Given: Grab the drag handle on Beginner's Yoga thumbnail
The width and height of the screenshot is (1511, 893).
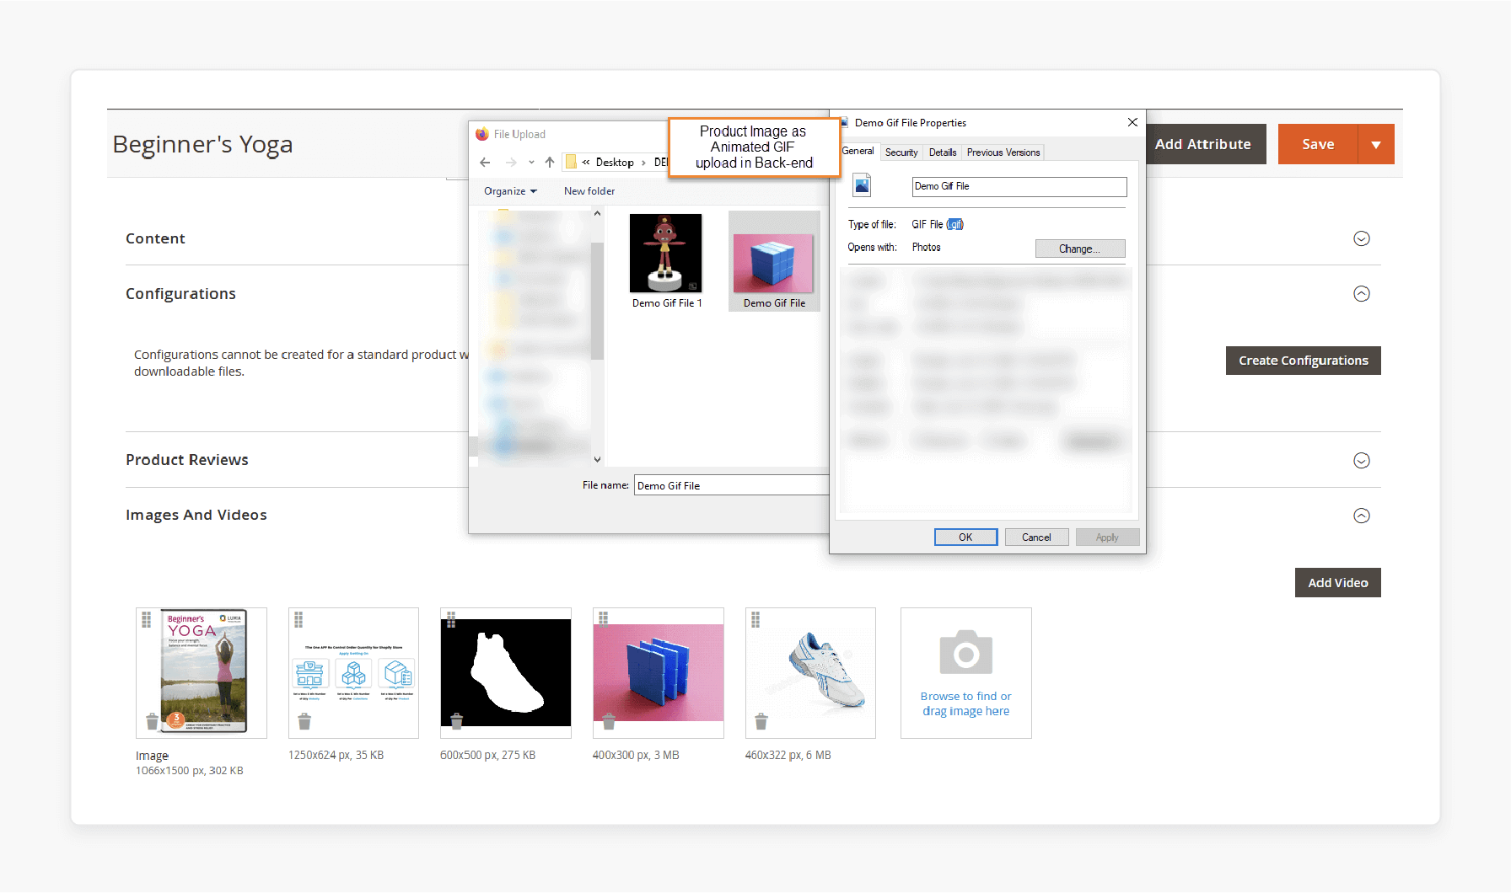Looking at the screenshot, I should pos(146,620).
